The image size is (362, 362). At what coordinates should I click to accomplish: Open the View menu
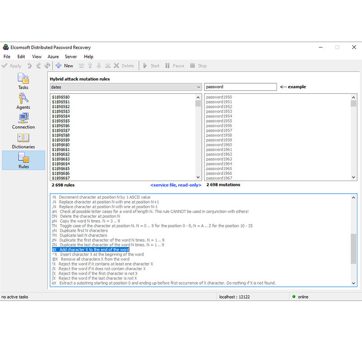pos(37,57)
